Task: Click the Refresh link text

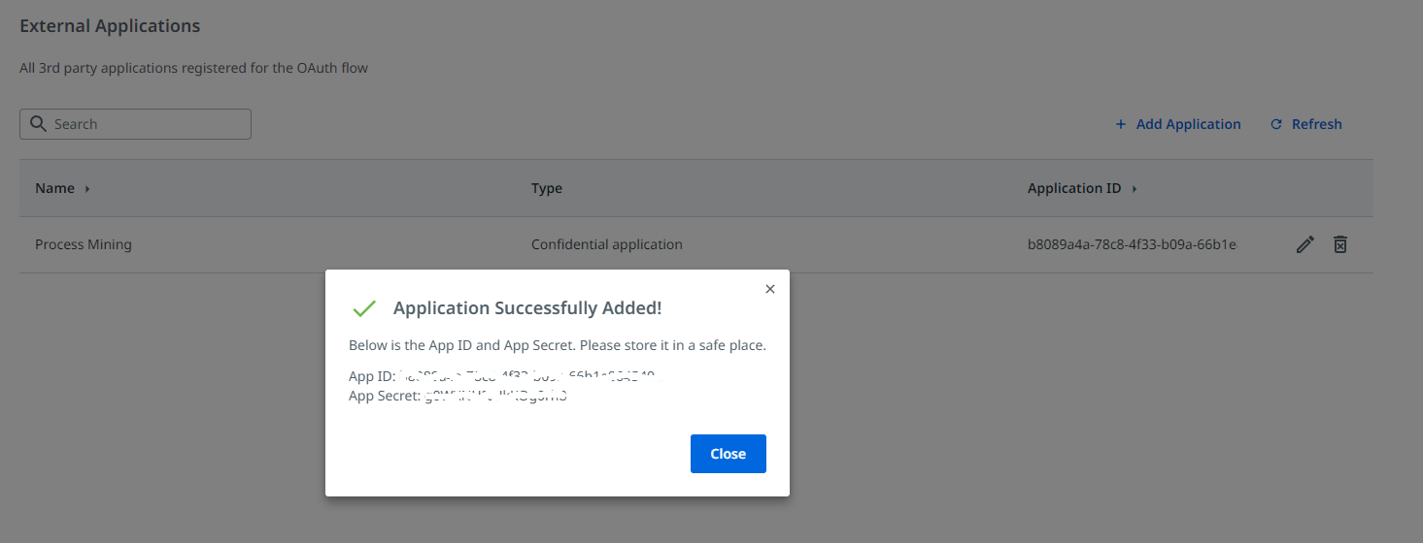Action: coord(1316,124)
